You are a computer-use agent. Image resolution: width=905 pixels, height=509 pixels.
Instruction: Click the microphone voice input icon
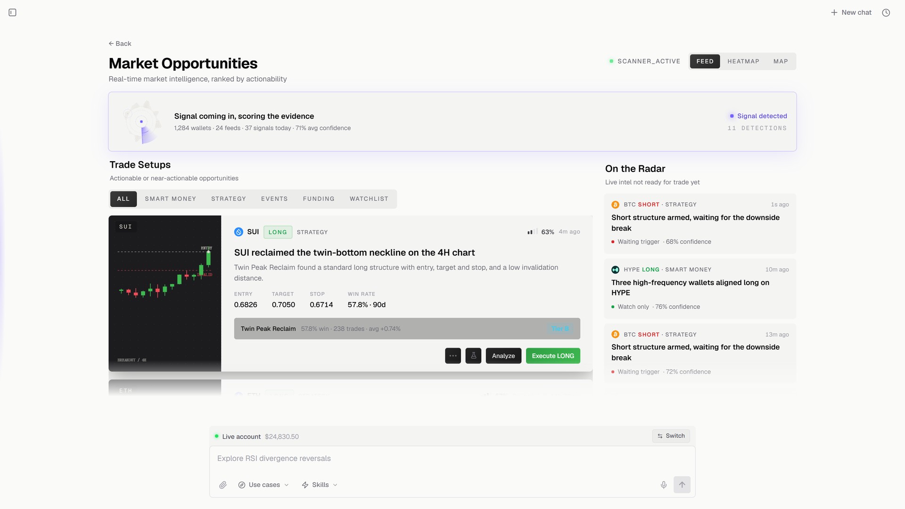[x=664, y=485]
